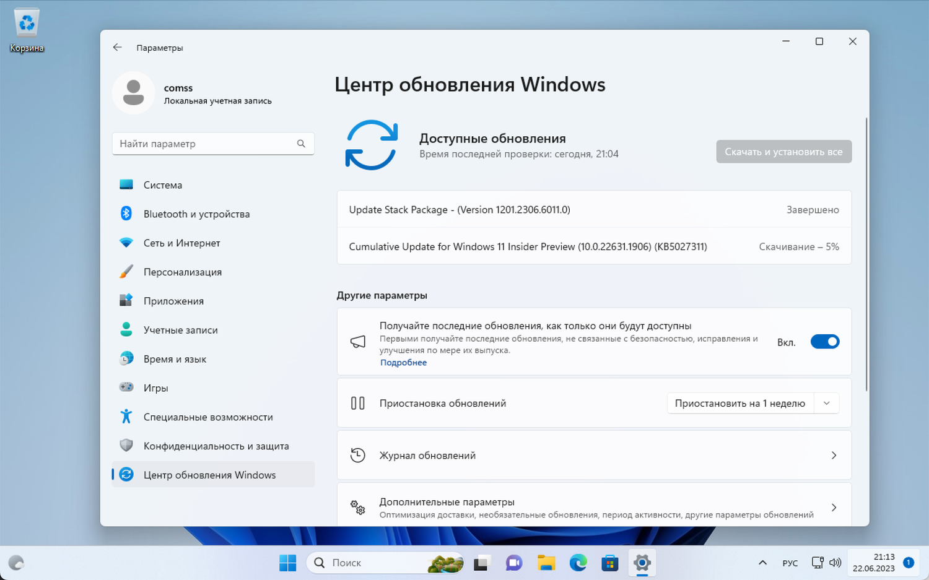The width and height of the screenshot is (929, 580).
Task: Click the Update Stack Package version text
Action: point(460,210)
